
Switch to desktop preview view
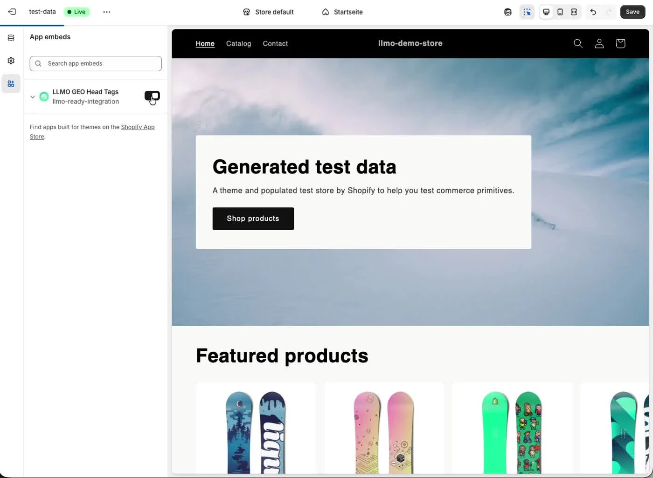[x=546, y=12]
